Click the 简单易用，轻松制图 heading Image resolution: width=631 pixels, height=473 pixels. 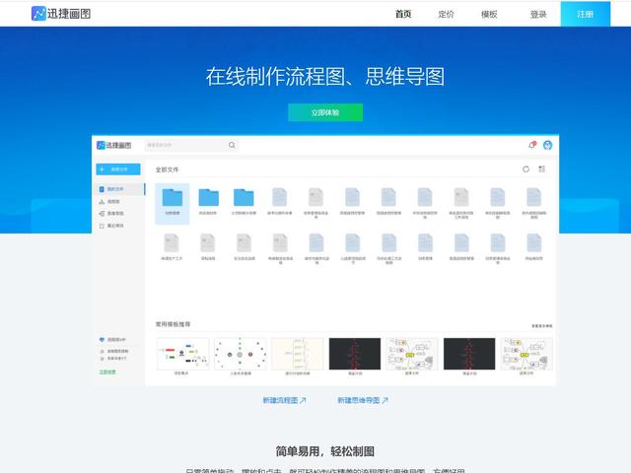[x=325, y=451]
